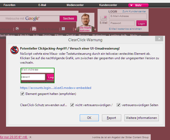Open the für nur 29,95 €* mtl. link
Screen dimensions: 170x140
click(14, 137)
